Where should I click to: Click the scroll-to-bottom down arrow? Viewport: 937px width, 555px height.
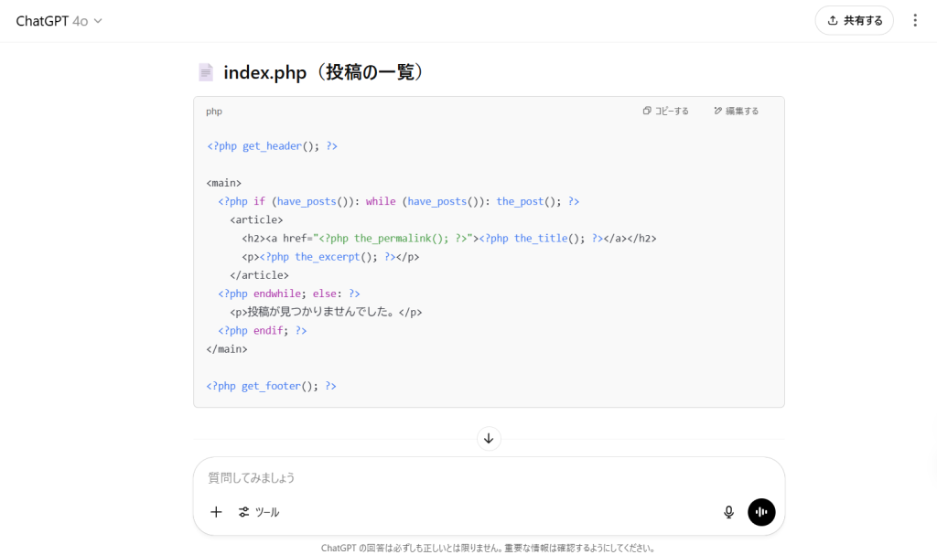tap(489, 438)
